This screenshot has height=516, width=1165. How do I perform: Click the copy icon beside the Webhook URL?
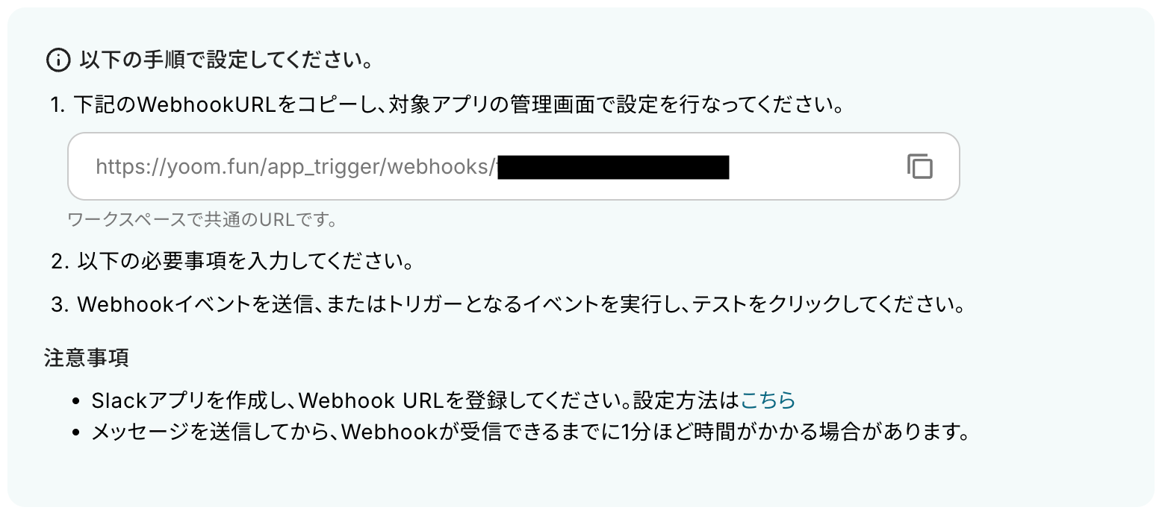coord(920,166)
